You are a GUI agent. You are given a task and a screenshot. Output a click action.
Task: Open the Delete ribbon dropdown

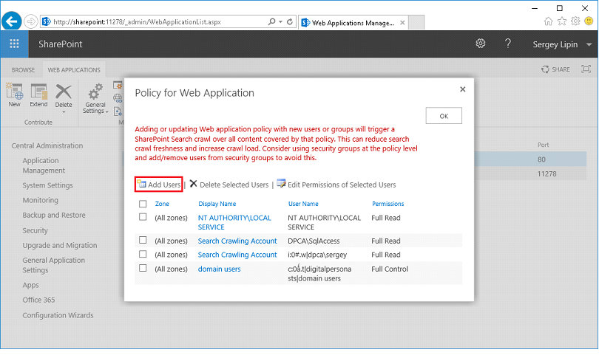pos(64,105)
